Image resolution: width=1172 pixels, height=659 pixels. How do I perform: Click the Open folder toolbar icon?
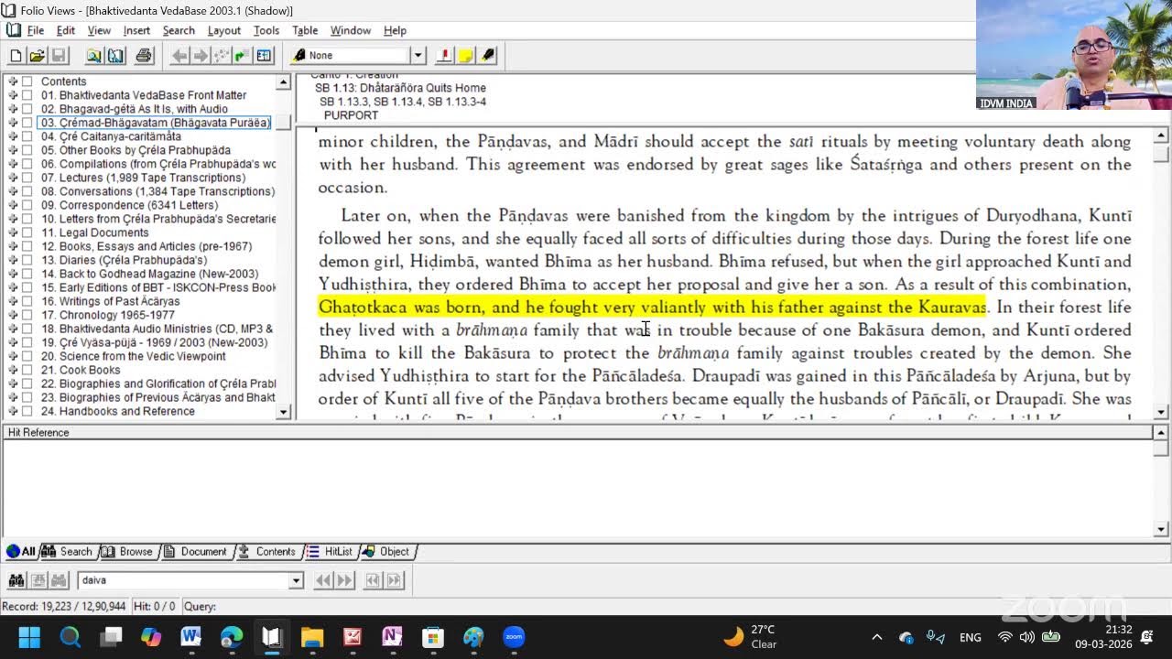[37, 56]
